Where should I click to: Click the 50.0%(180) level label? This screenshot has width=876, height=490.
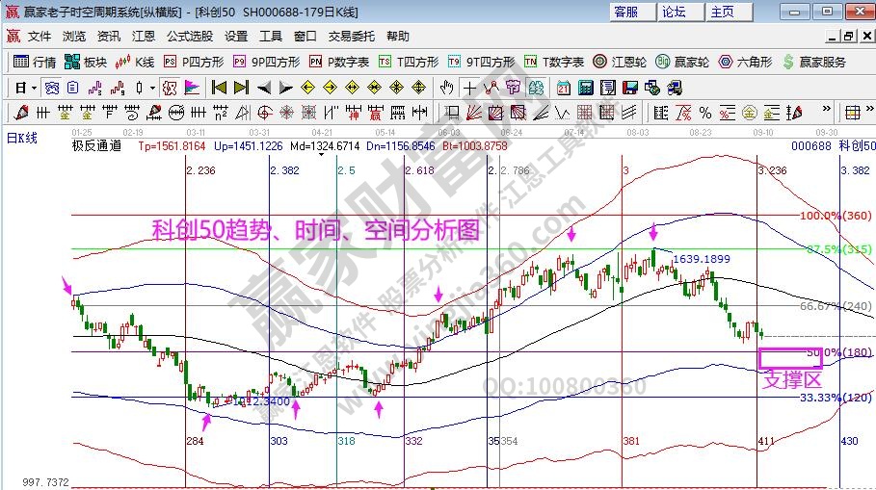point(839,352)
